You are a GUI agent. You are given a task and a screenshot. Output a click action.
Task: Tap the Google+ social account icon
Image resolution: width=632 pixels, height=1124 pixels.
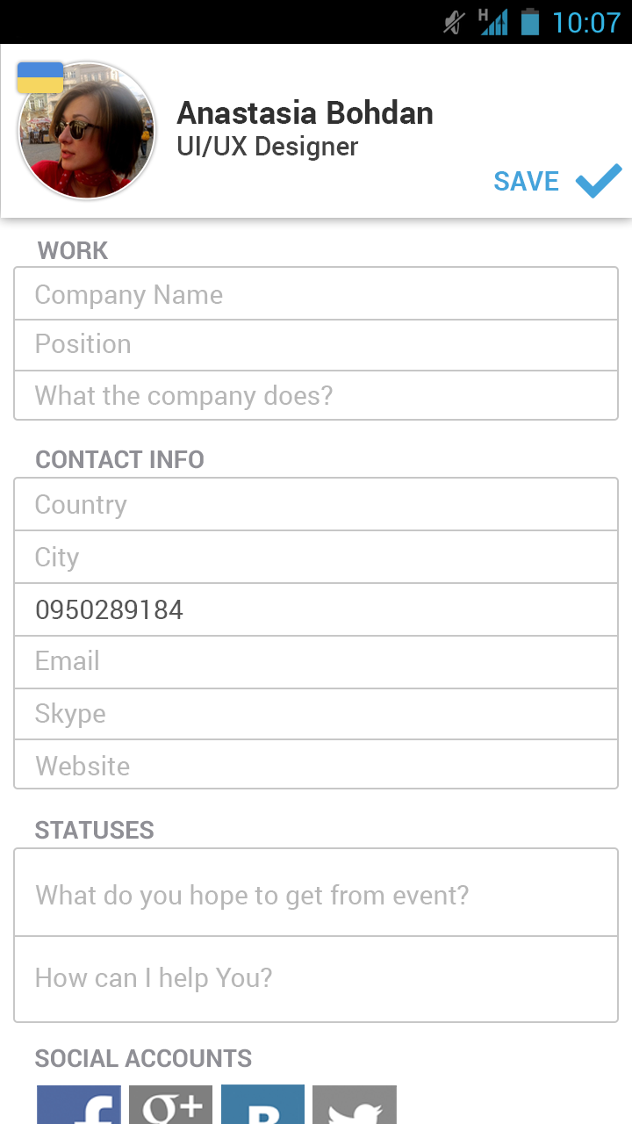[x=171, y=1106]
